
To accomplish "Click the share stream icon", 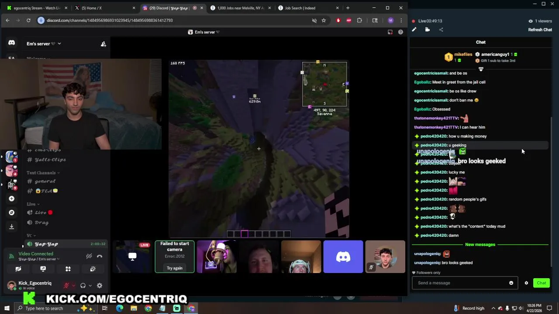I will pos(441,30).
